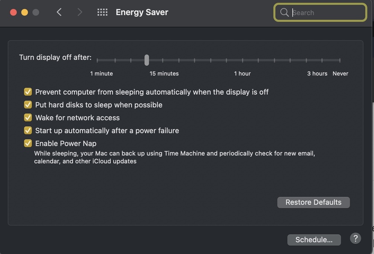Toggle Put hard disks to sleep
Screen dimensions: 374x254
click(x=28, y=105)
